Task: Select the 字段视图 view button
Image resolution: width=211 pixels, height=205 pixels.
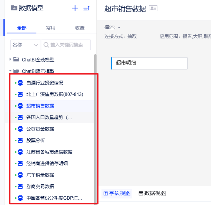Action: tap(117, 193)
